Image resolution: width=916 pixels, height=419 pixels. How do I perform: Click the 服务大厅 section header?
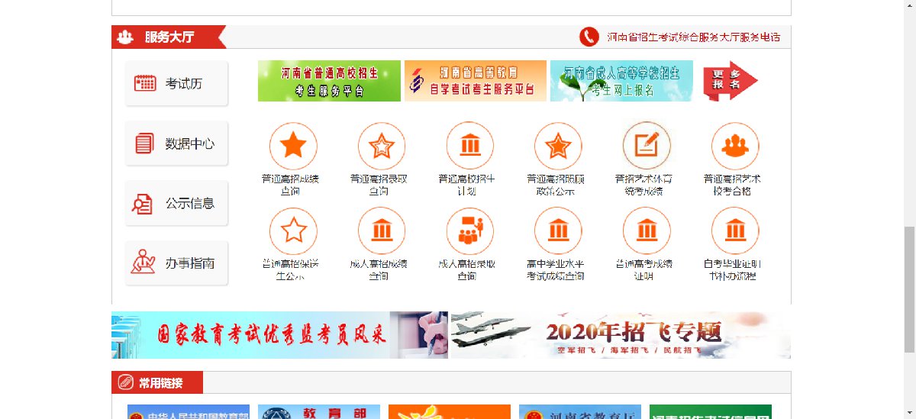pyautogui.click(x=169, y=37)
